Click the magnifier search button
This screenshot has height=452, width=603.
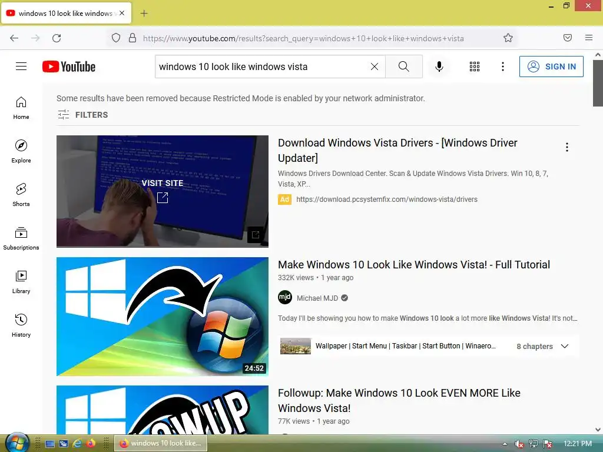point(404,67)
